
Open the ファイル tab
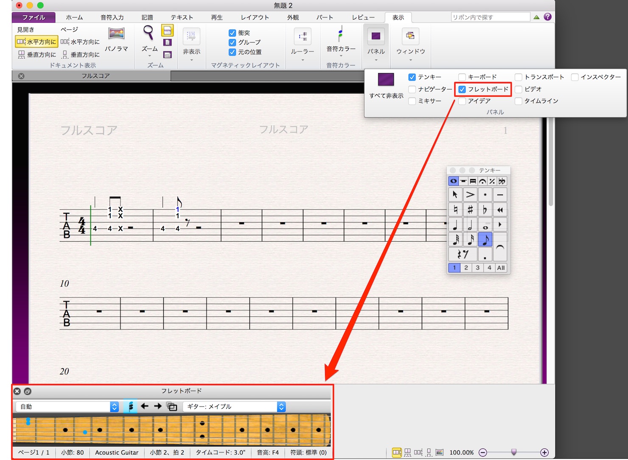click(34, 17)
